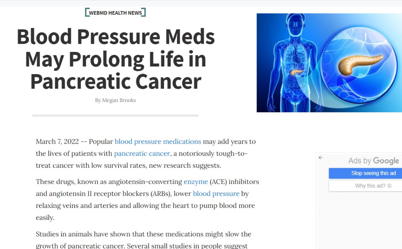Open the blood pressure medications link
402x249 pixels.
pos(158,141)
